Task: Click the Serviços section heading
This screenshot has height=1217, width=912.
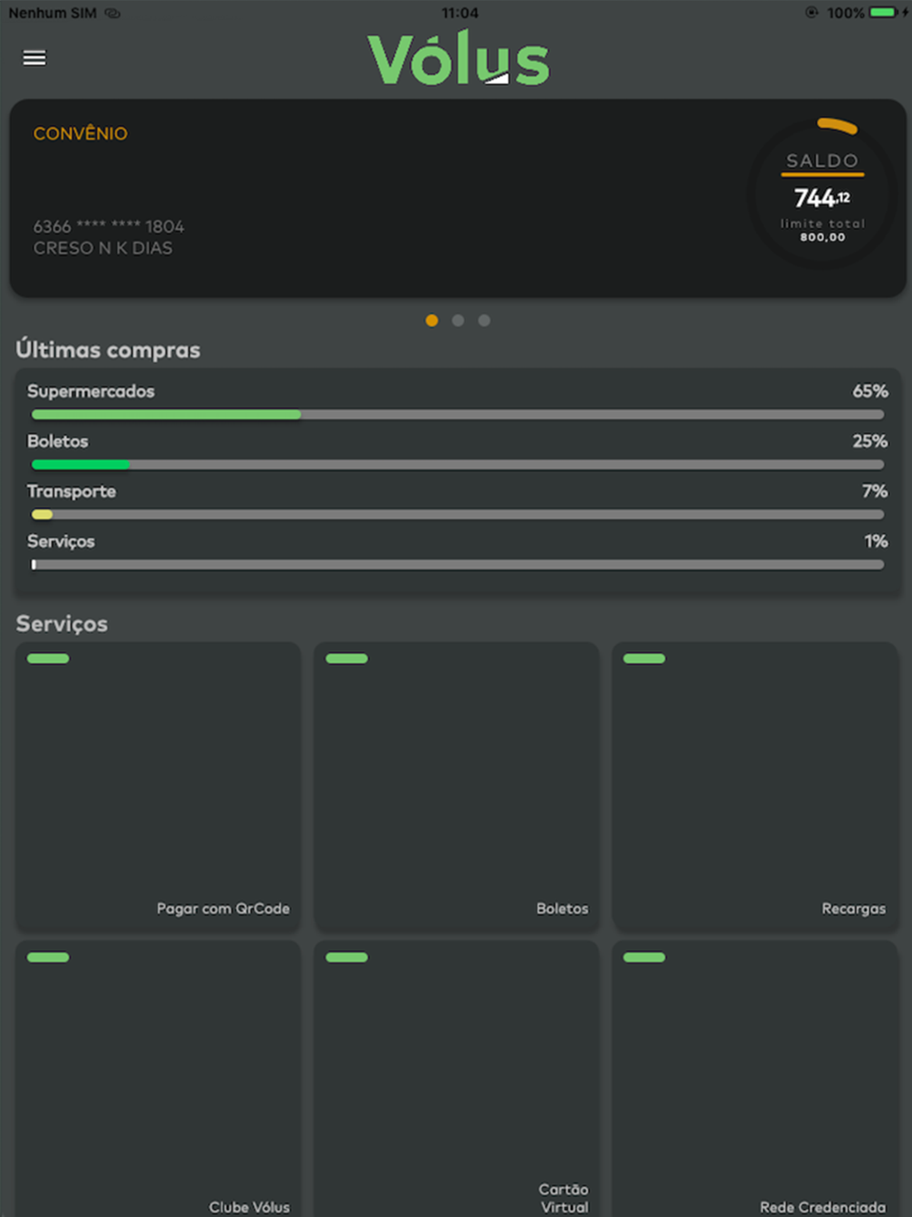Action: click(62, 624)
